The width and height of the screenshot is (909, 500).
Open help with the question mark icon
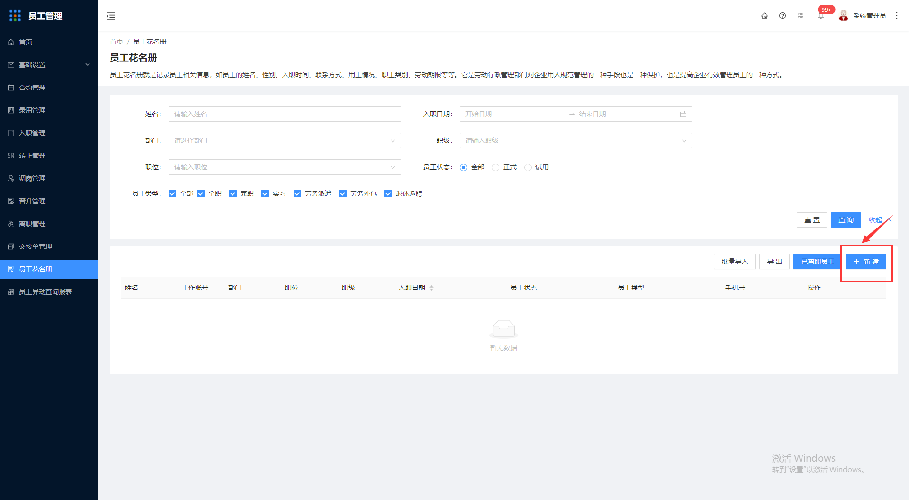(x=783, y=16)
